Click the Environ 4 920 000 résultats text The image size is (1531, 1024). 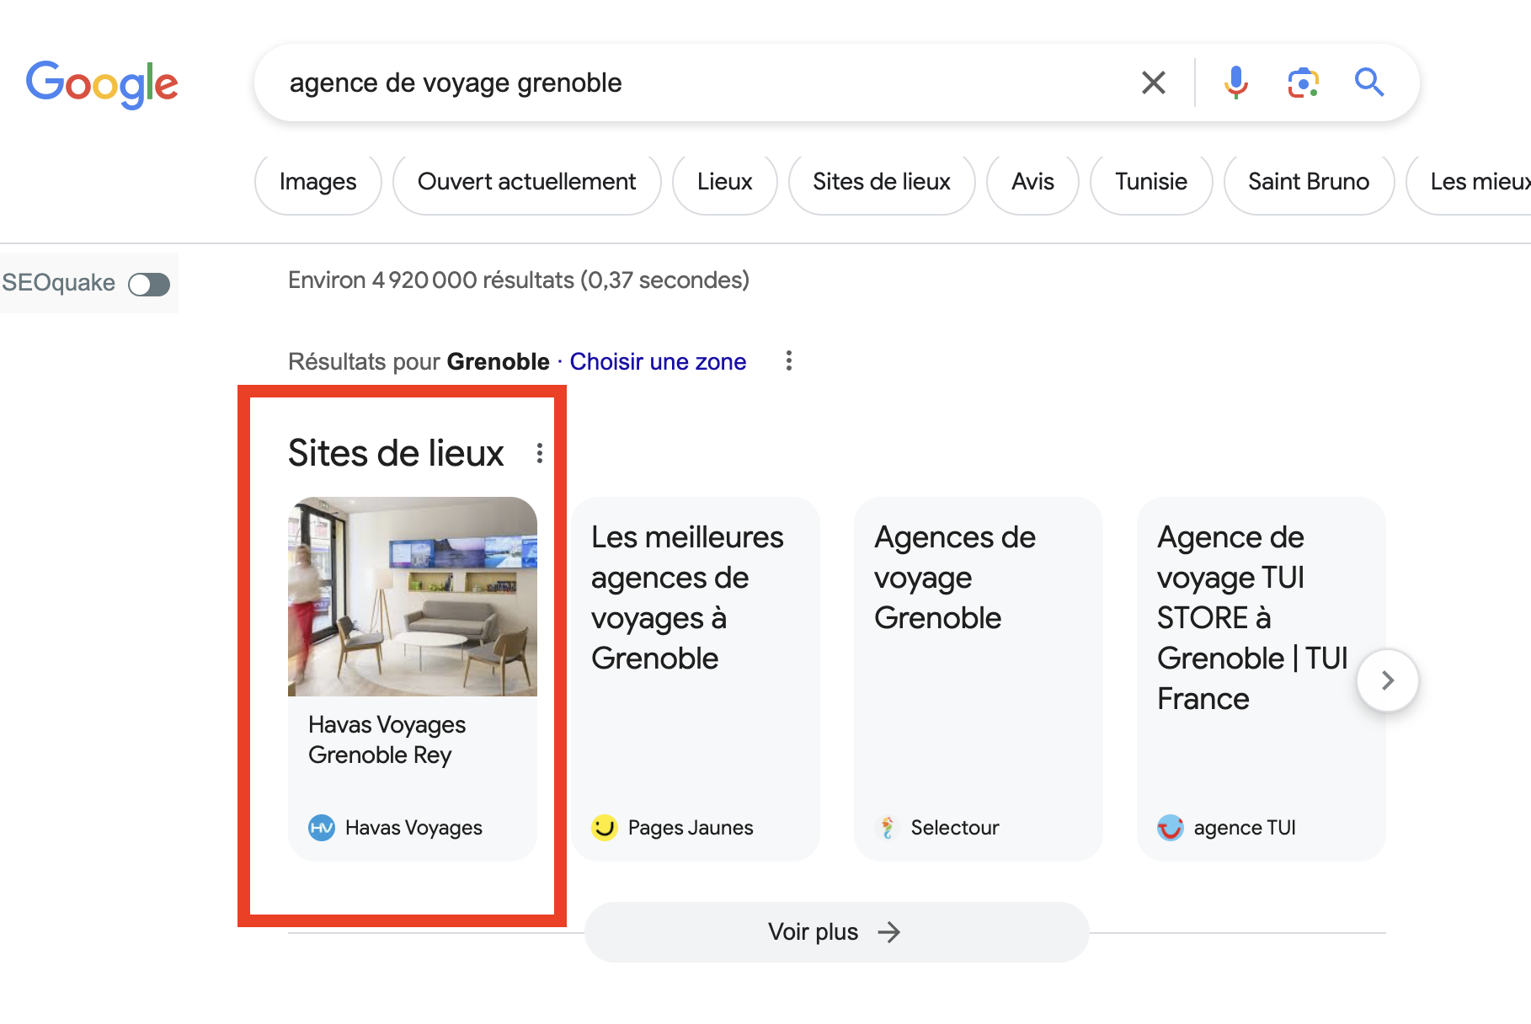click(519, 280)
